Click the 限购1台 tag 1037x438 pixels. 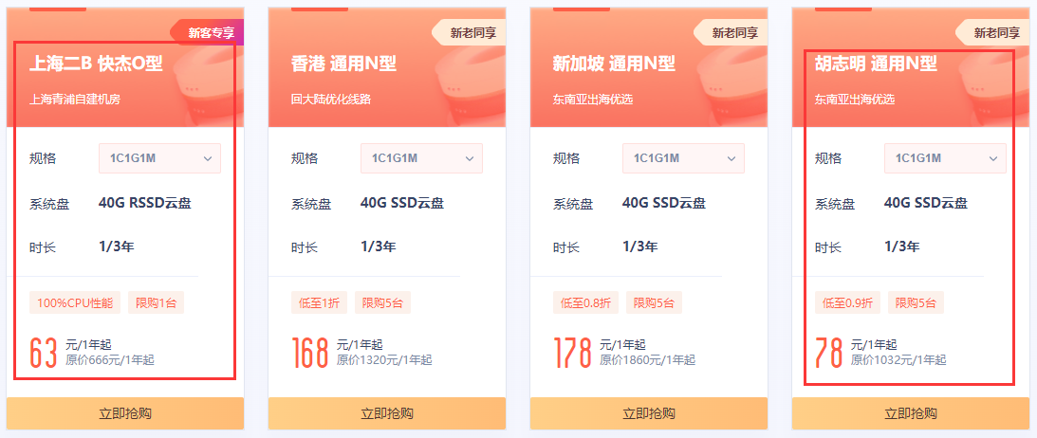point(157,302)
